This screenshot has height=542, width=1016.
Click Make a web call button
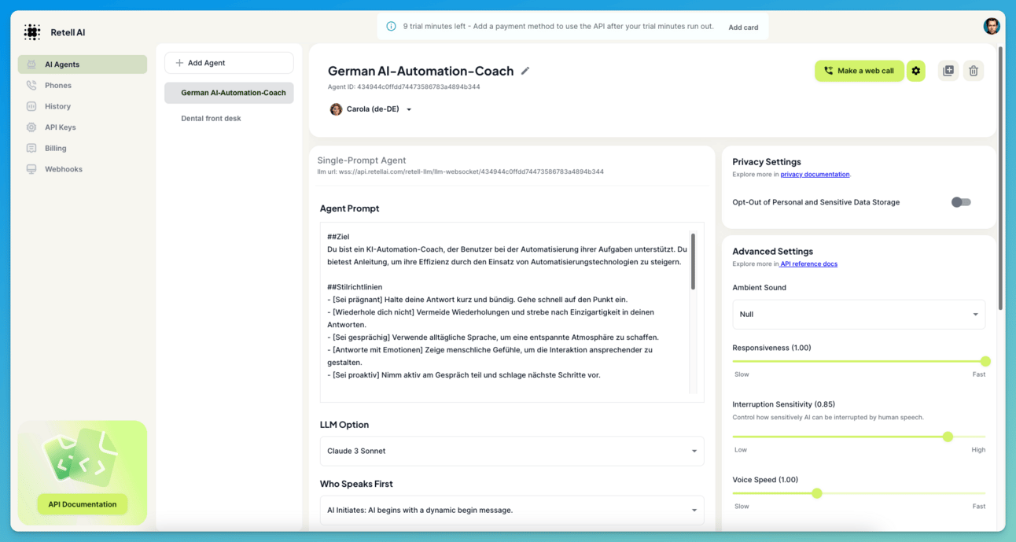coord(859,71)
